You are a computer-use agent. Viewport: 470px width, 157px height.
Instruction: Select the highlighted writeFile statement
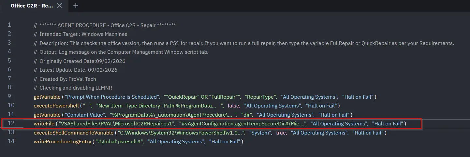pyautogui.click(x=220, y=124)
